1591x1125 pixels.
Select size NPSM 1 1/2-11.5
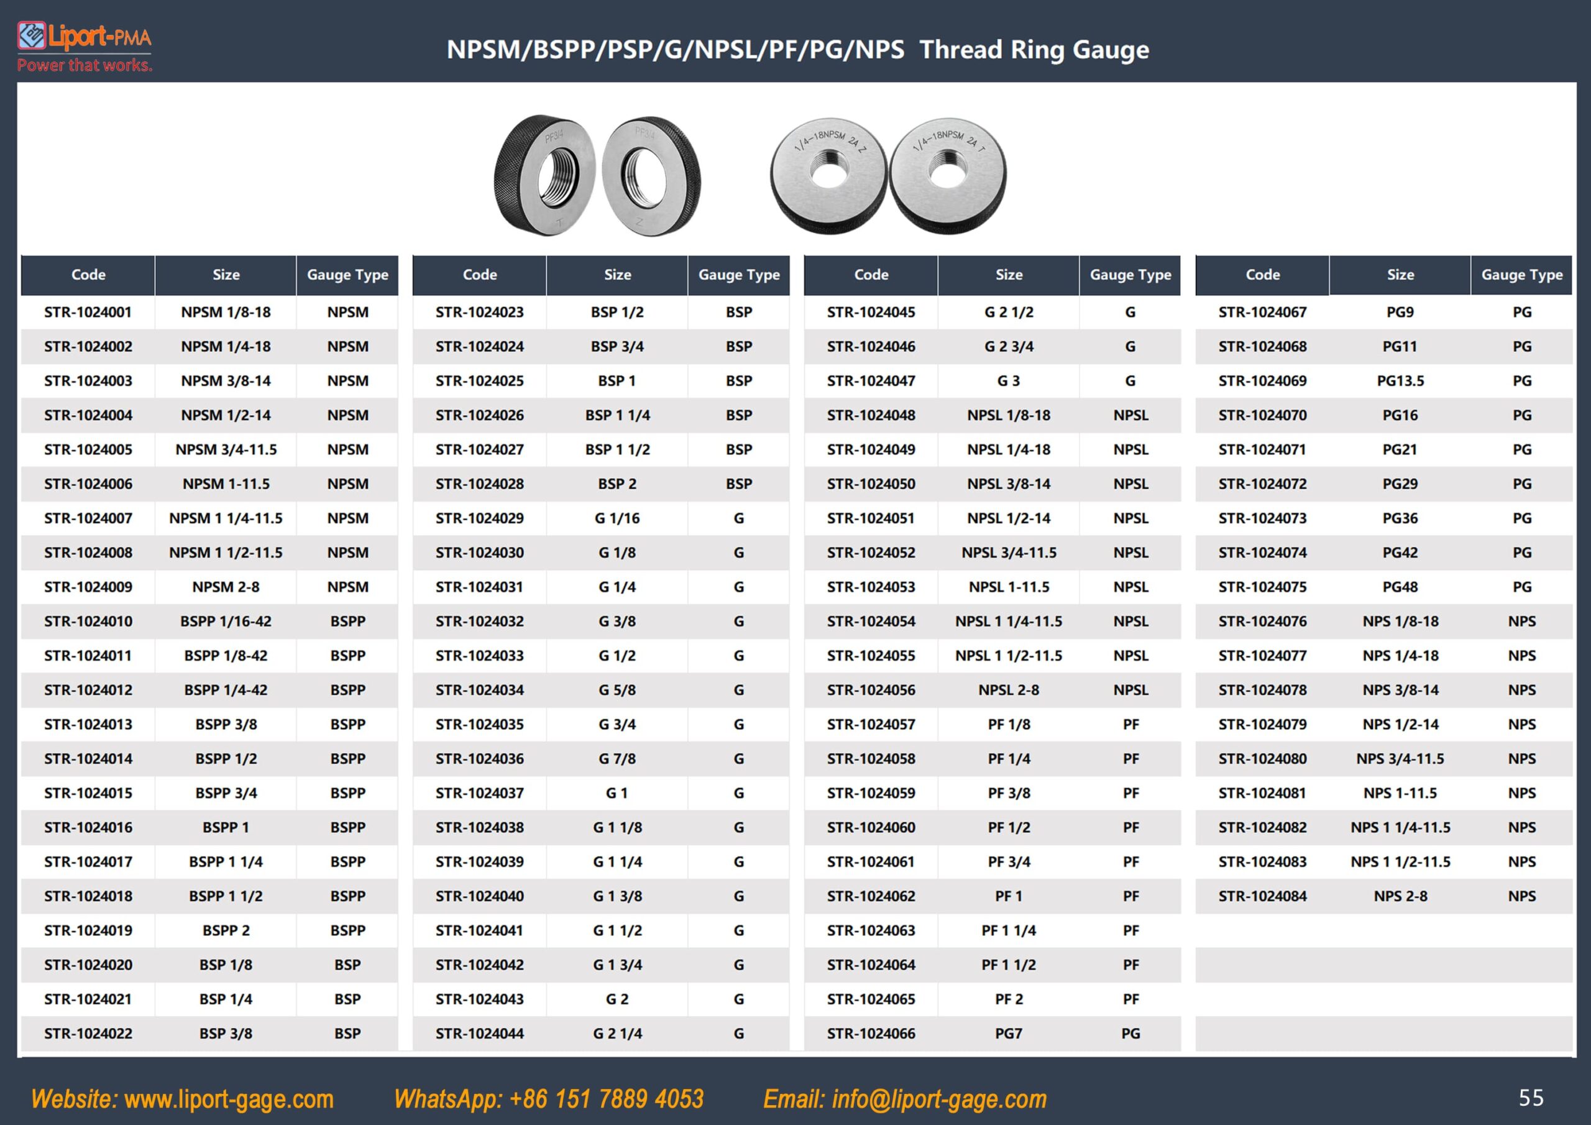tap(226, 553)
